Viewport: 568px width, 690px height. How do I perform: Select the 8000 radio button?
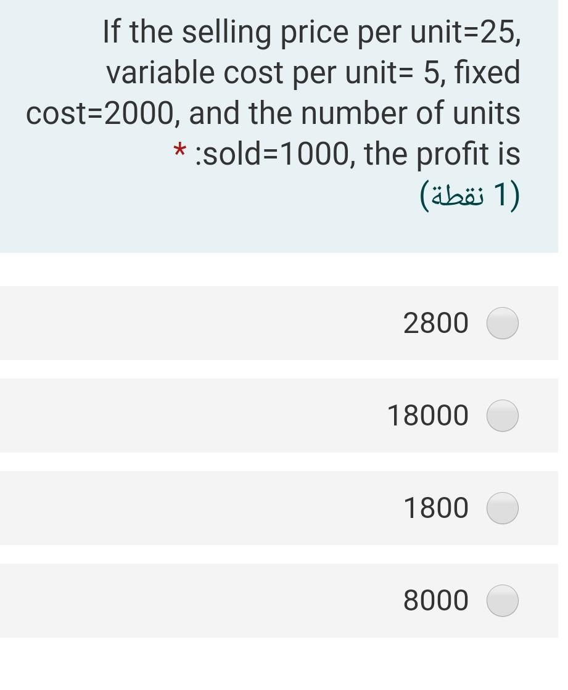(x=503, y=600)
